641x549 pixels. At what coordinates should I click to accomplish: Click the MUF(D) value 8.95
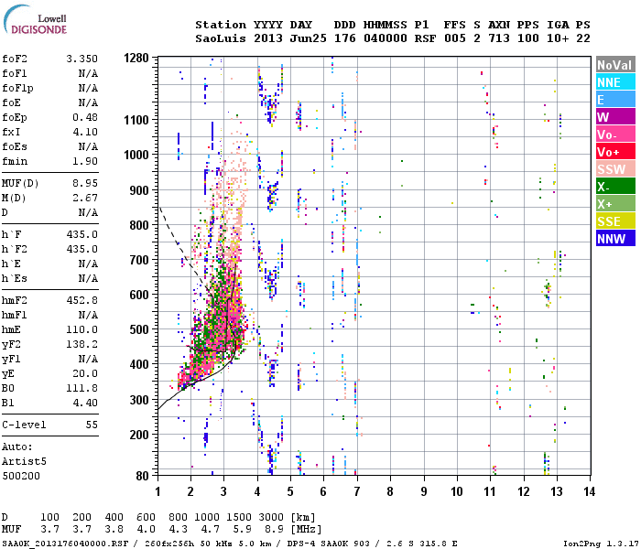point(85,183)
